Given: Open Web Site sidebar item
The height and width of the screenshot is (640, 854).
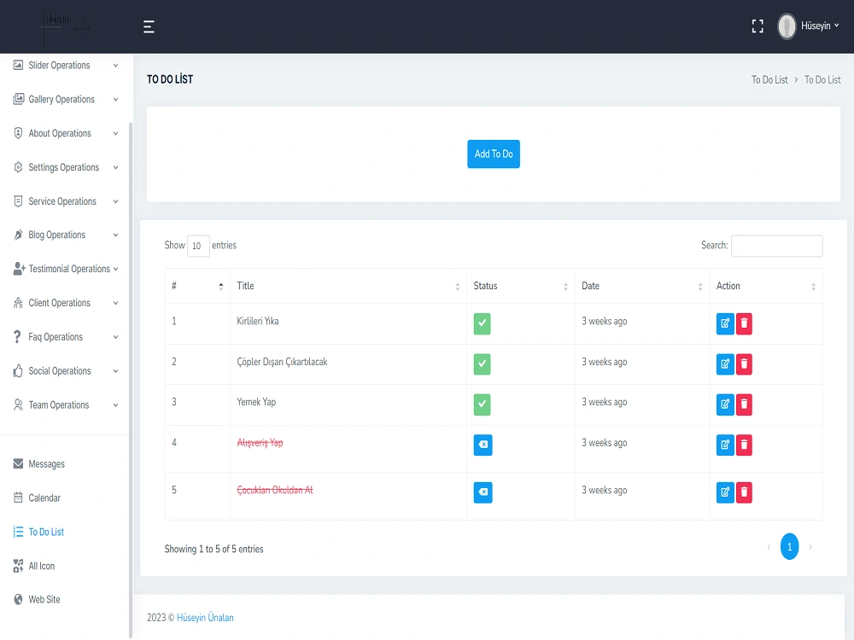Looking at the screenshot, I should (44, 600).
